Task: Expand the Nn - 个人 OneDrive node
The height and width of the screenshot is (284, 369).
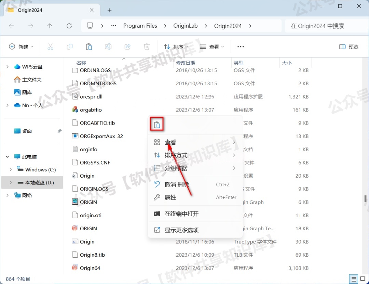Action: 8,105
